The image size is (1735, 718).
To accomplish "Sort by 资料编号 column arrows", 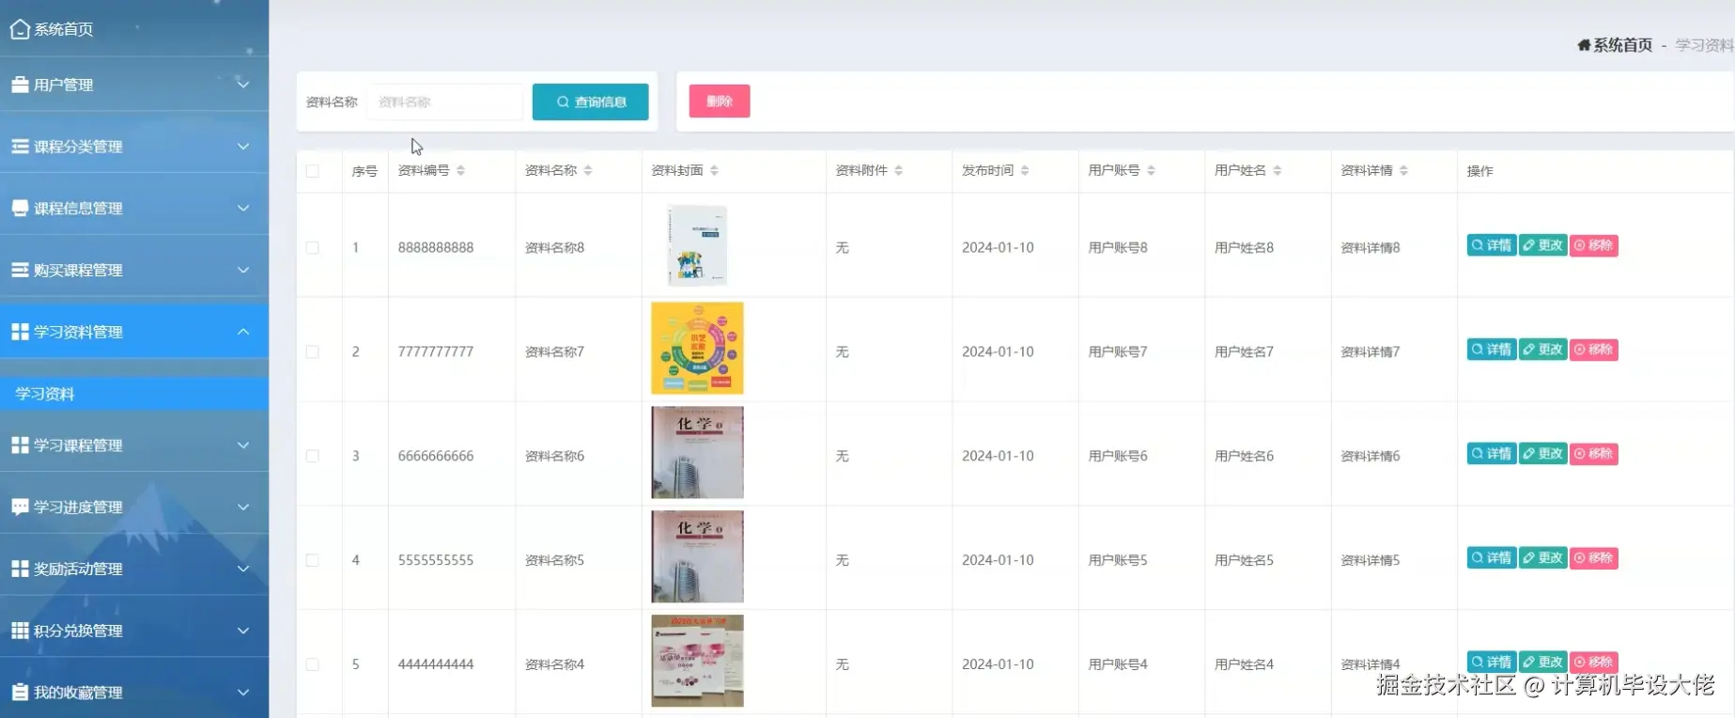I will pyautogui.click(x=460, y=171).
